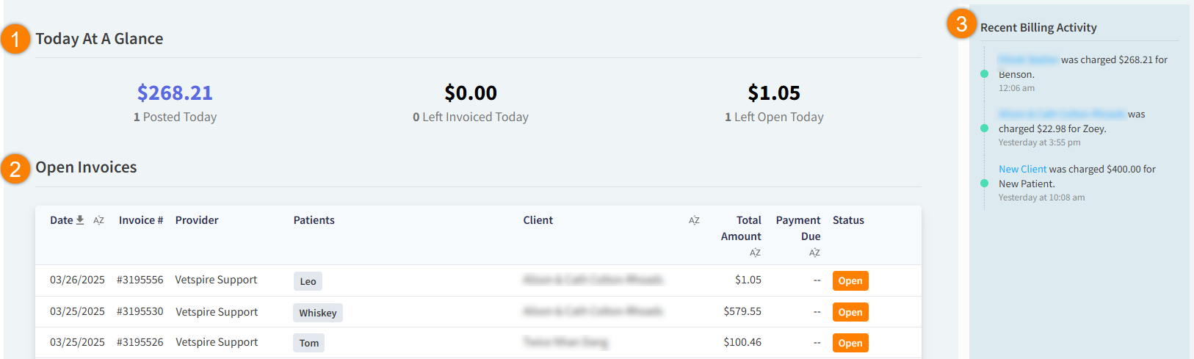Click the client name charged $22.98
This screenshot has height=359, width=1194.
[x=1061, y=114]
